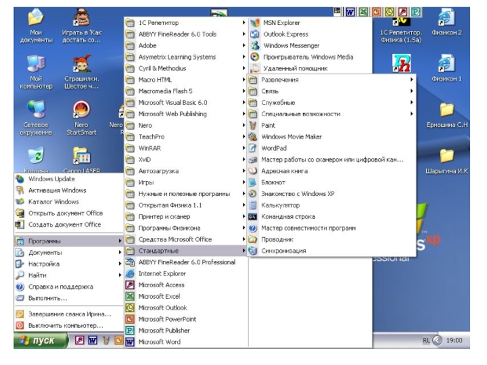Viewport: 487px width, 365px height.
Task: Click Word icon in quick launch bar
Action: [x=93, y=341]
